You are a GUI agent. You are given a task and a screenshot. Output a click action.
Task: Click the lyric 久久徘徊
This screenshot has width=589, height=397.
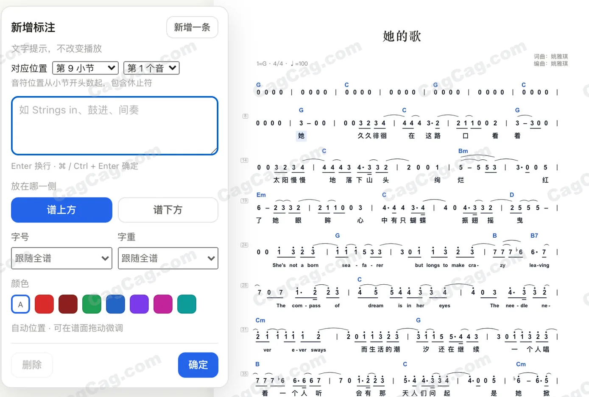(x=372, y=136)
